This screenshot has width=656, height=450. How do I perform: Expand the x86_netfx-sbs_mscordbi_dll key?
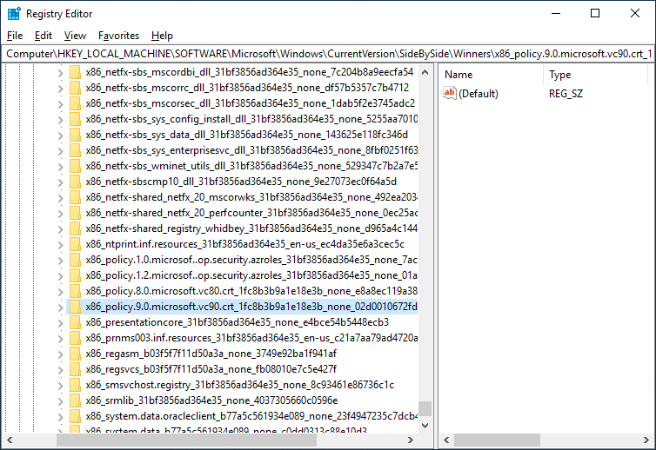click(x=60, y=73)
